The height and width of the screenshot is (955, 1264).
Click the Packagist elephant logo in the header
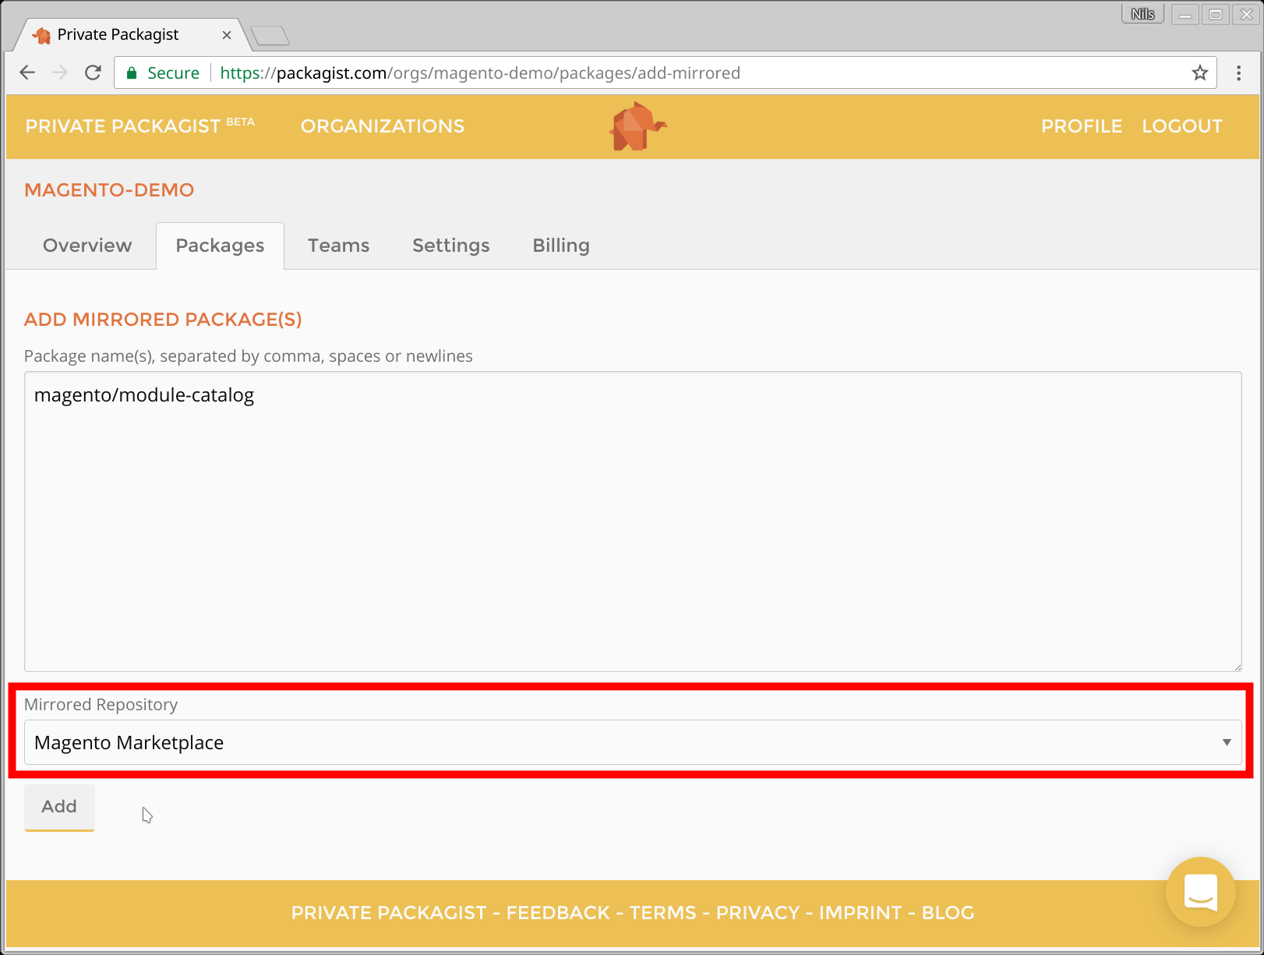[637, 126]
